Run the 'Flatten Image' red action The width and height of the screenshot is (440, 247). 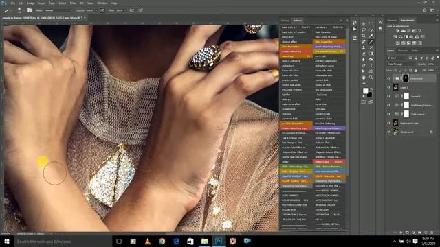pyautogui.click(x=329, y=162)
